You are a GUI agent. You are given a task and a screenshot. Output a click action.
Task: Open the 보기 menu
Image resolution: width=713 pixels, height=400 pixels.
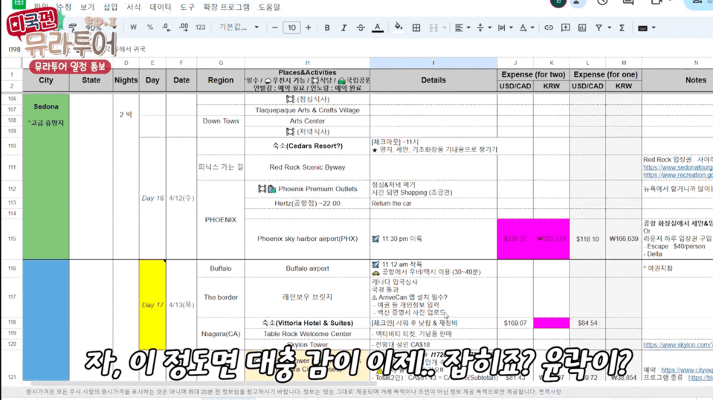tap(87, 7)
